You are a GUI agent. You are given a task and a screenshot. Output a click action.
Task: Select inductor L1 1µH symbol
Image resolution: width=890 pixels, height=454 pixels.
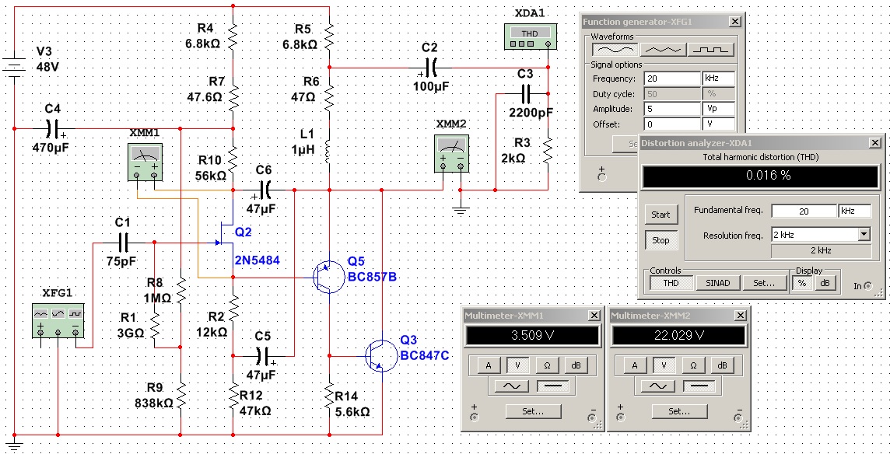[328, 152]
